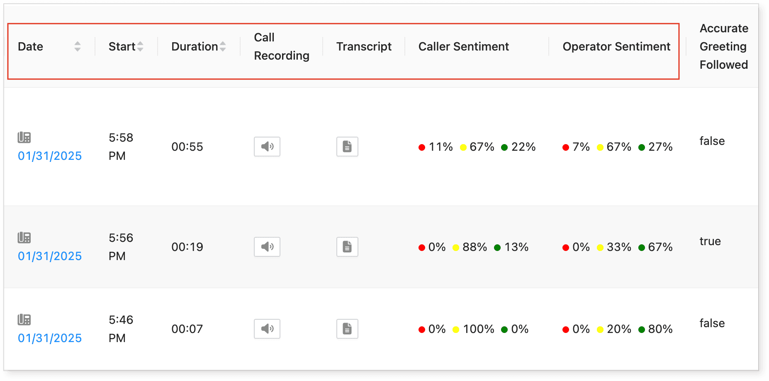Open 01/31/2025 link for the 5:56 PM call
Screen dimensions: 769x381
(x=50, y=256)
